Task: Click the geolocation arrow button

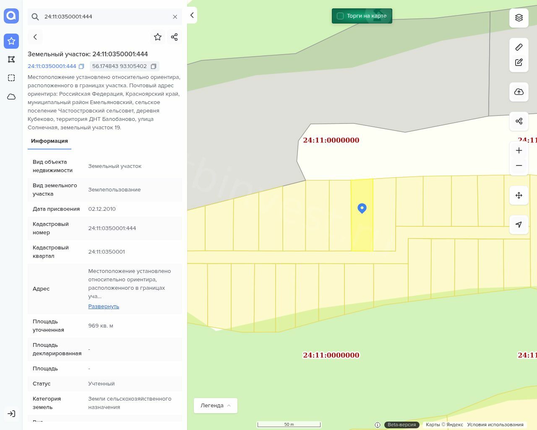Action: click(519, 225)
